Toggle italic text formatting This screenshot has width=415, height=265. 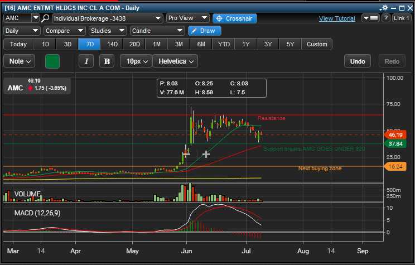(86, 61)
